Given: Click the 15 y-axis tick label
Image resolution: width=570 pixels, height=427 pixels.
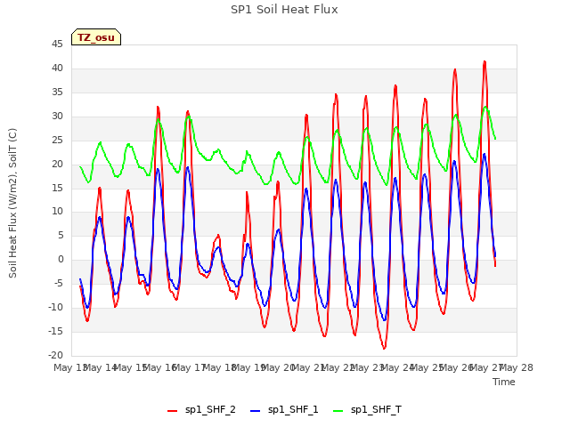Looking at the screenshot, I should tap(57, 188).
